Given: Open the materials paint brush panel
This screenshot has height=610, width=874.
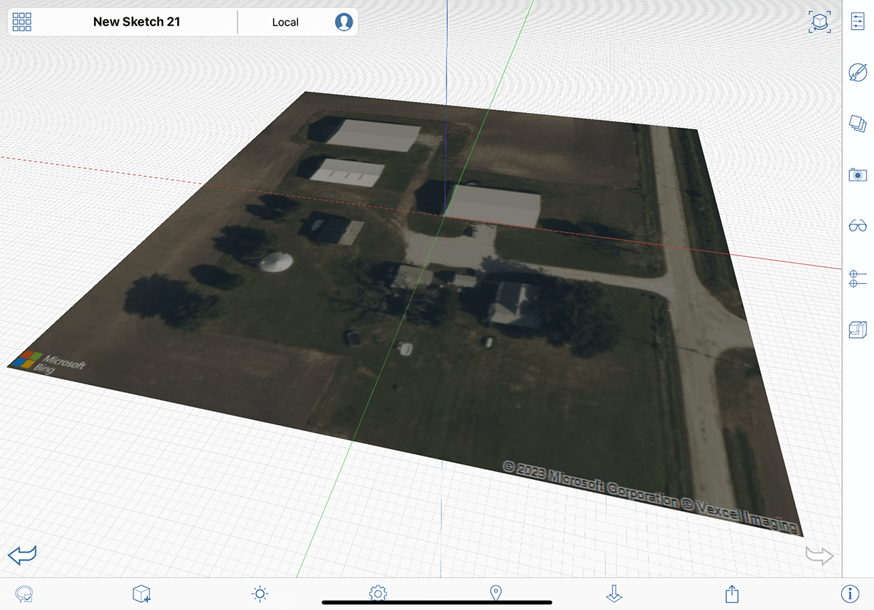Looking at the screenshot, I should (x=858, y=72).
